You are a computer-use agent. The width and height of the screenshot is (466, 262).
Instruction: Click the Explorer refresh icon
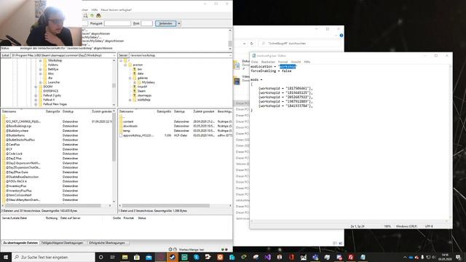click(x=252, y=44)
